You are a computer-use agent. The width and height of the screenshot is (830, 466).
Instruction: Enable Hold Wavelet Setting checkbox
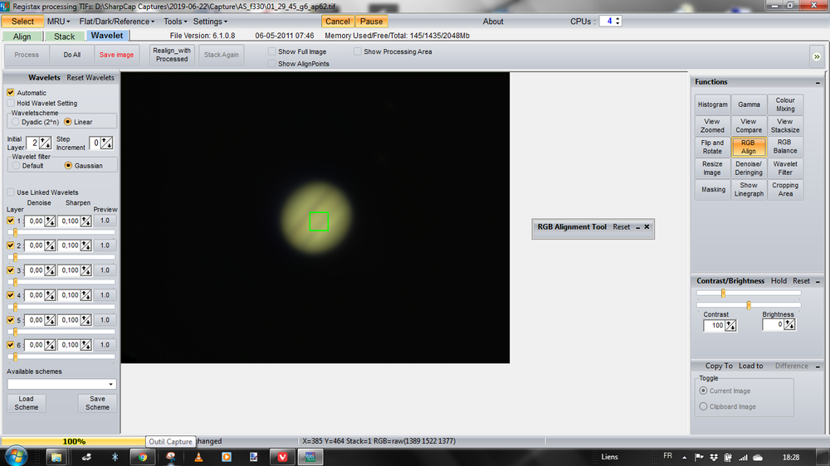tap(11, 103)
